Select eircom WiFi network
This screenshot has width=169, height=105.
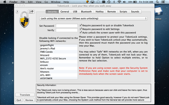(58, 65)
